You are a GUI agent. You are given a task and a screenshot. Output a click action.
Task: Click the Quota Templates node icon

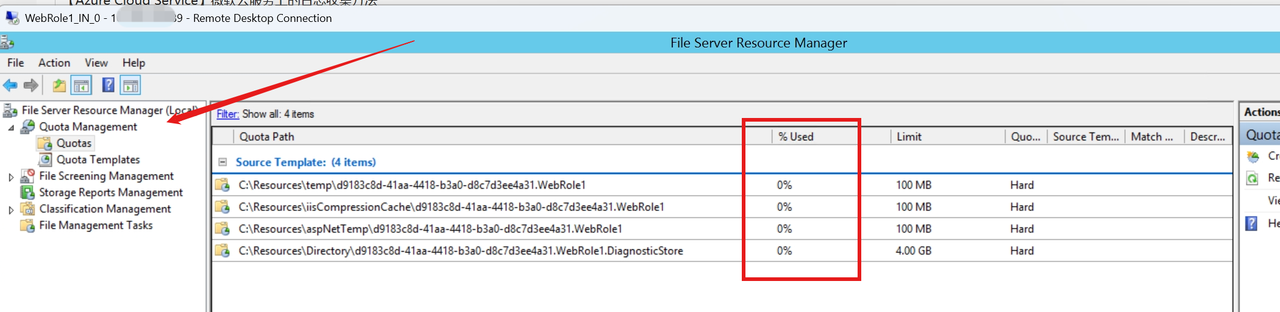[45, 159]
